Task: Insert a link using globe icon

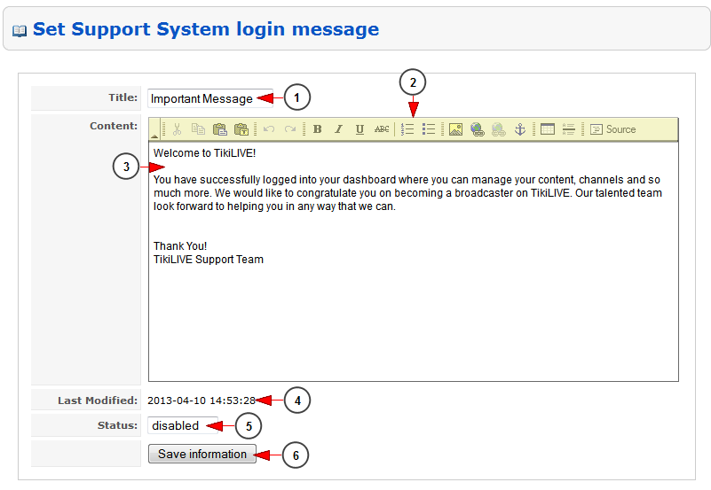Action: pyautogui.click(x=478, y=129)
